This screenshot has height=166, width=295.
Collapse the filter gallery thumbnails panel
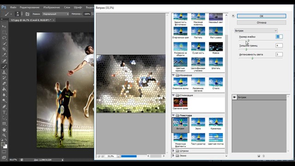pos(233,16)
